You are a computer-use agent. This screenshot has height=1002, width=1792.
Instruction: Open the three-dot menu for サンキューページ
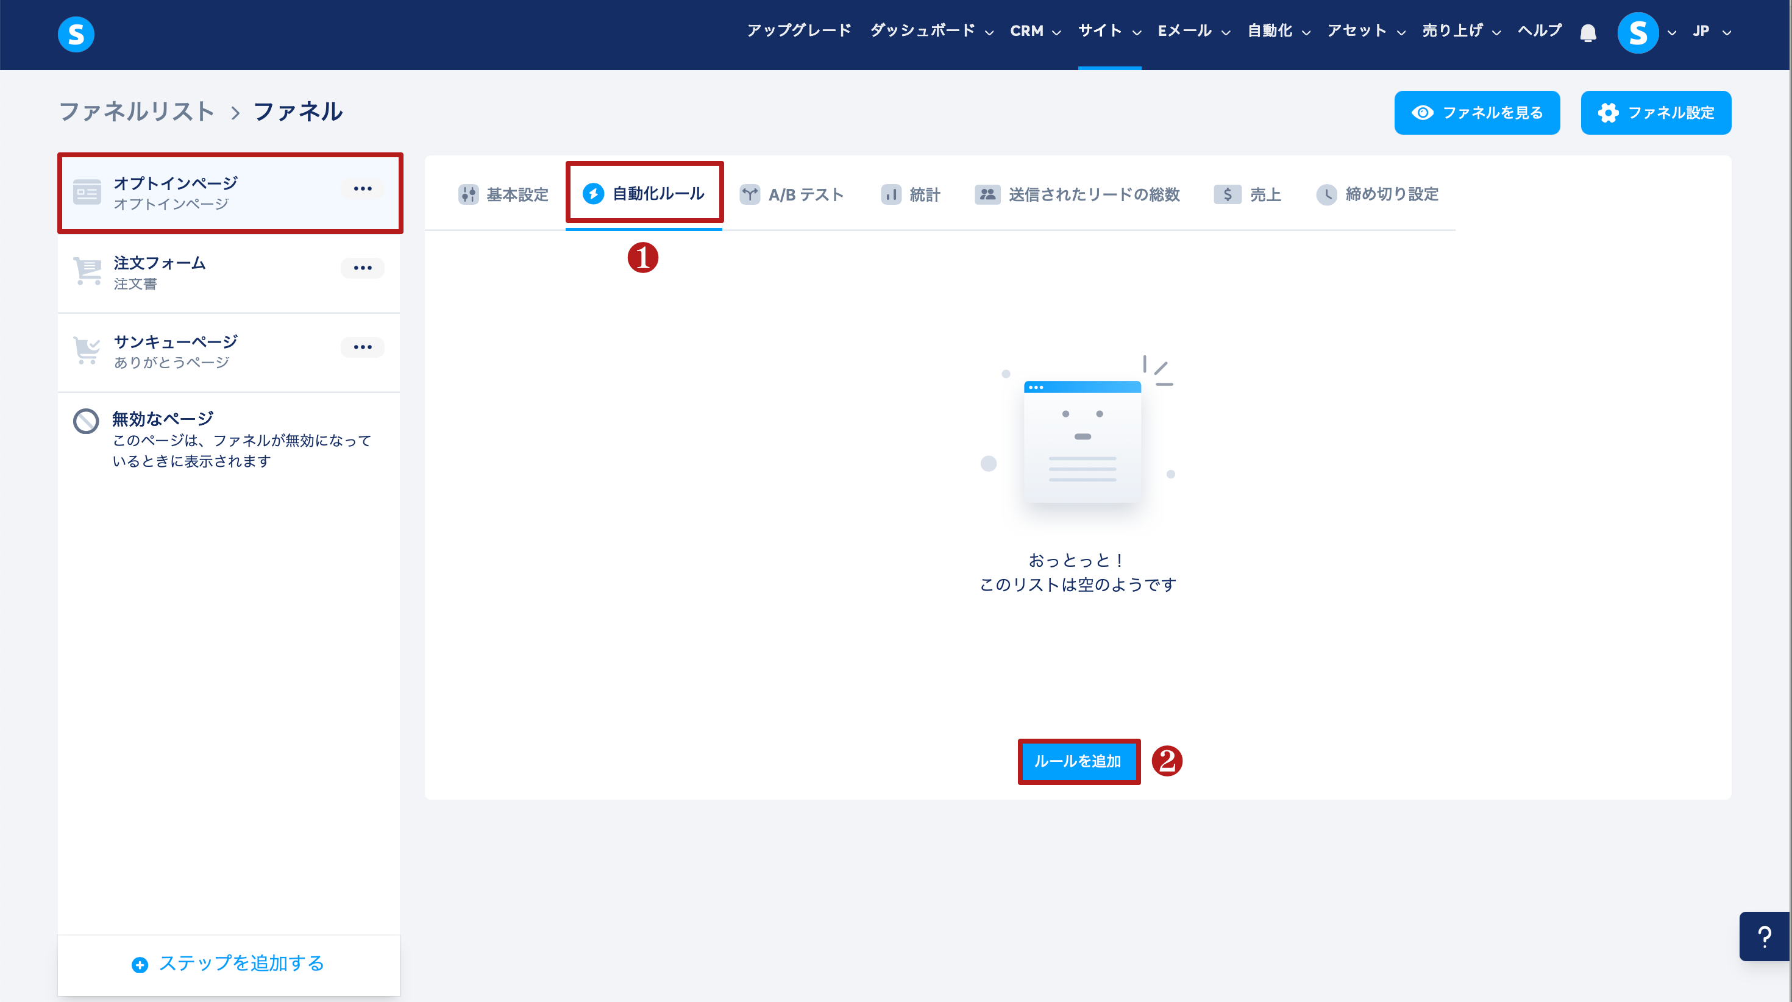click(x=363, y=347)
